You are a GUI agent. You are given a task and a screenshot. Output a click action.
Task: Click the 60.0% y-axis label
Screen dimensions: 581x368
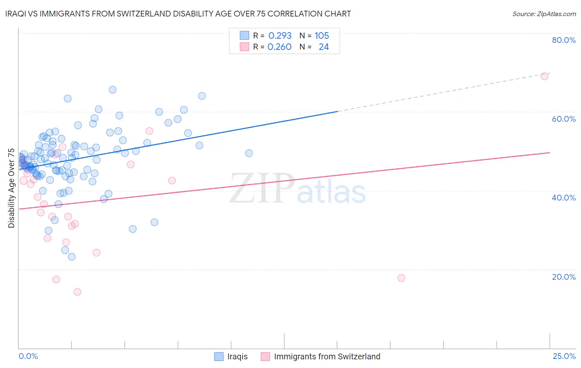[x=564, y=119]
